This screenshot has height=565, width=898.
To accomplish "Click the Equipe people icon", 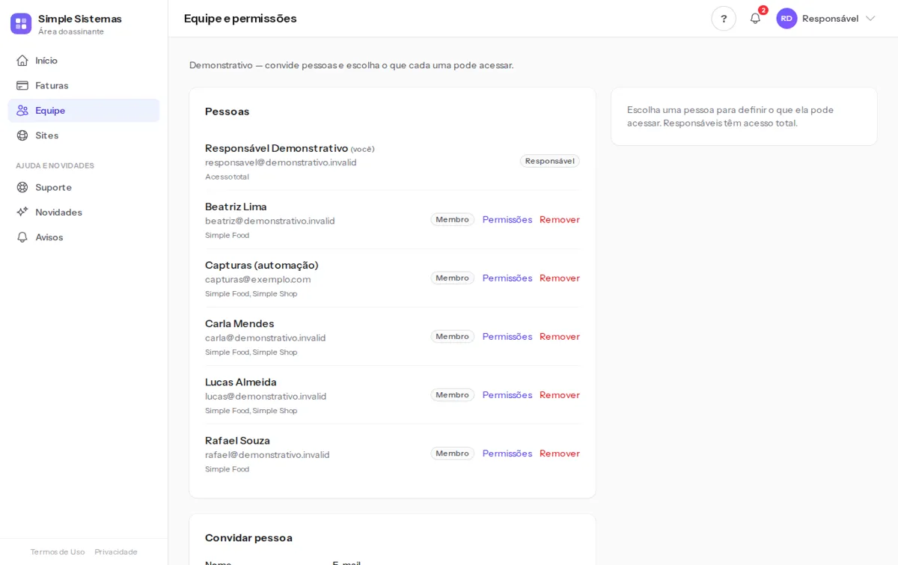I will pos(22,110).
